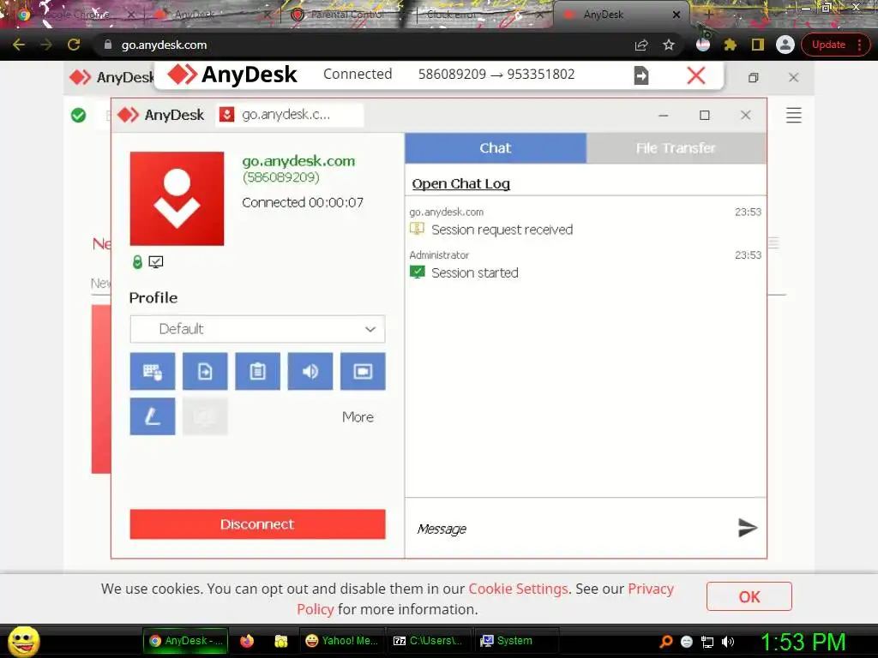Click the network tray icon

[x=707, y=642]
